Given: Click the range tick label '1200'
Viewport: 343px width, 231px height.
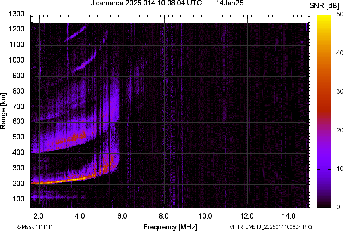Looking at the screenshot, I should tap(16, 29).
